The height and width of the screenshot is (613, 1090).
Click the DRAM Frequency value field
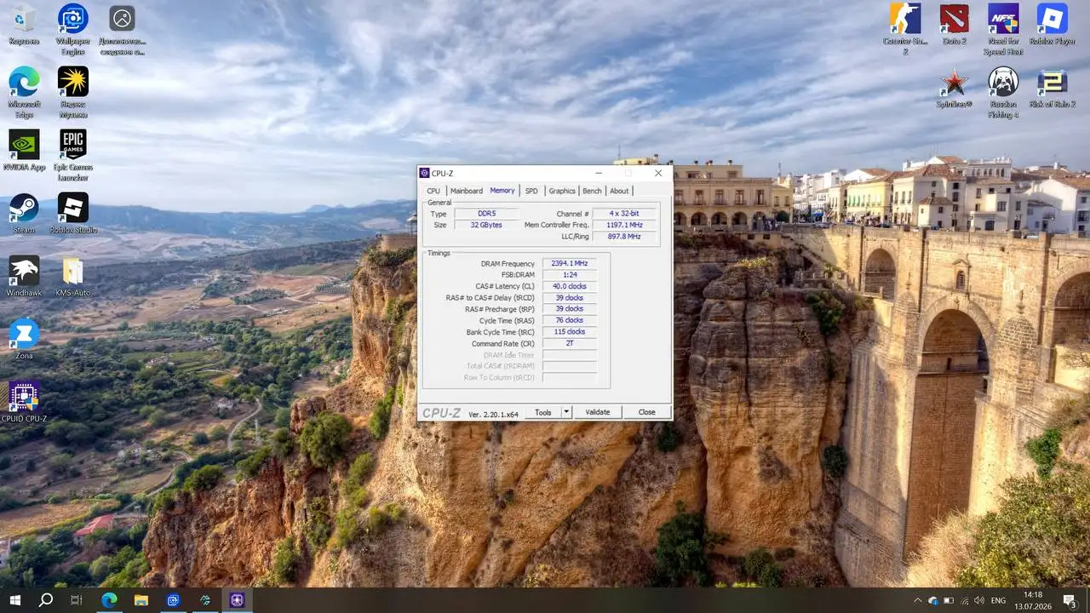pyautogui.click(x=570, y=264)
